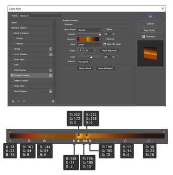The image size is (173, 175).
Task: Add another Inner Shadow with plus icon
Action: point(50,54)
